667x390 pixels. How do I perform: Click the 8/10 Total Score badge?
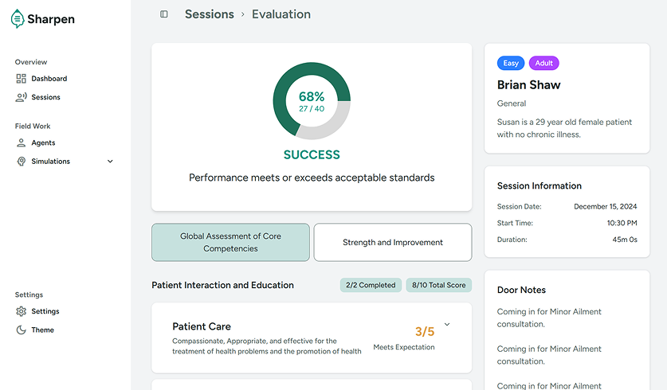438,285
